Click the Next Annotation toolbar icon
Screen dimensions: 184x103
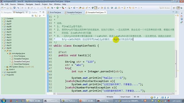click(x=119, y=8)
